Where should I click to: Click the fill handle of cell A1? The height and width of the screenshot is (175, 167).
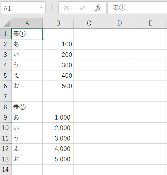coord(42,39)
